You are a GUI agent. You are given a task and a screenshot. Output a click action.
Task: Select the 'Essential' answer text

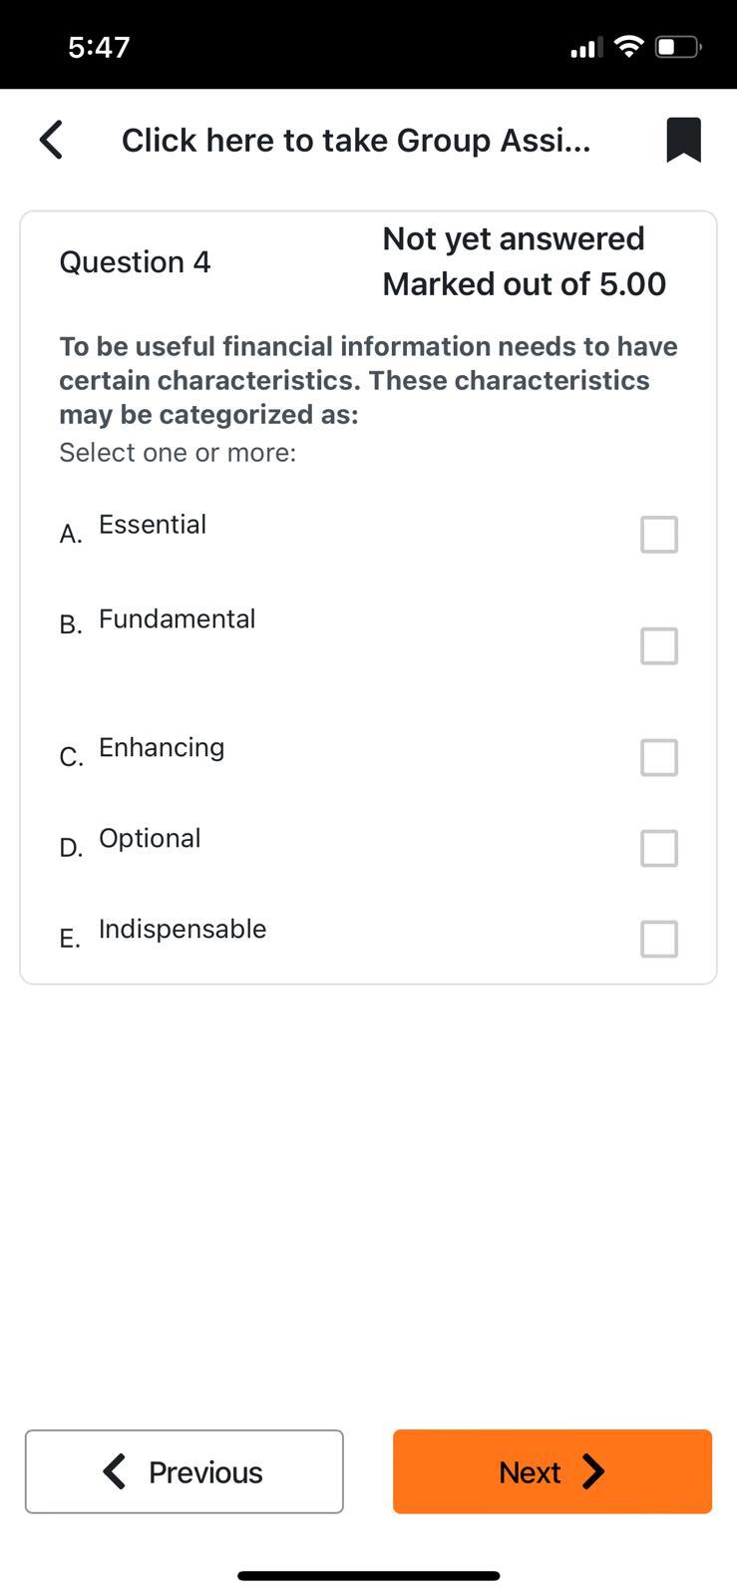click(x=153, y=525)
